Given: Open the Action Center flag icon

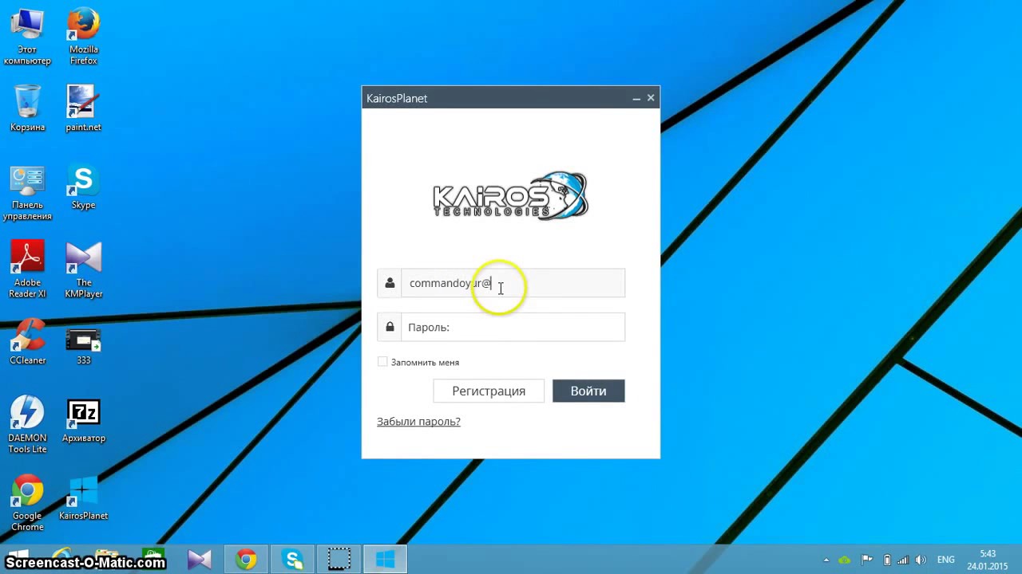Looking at the screenshot, I should point(867,560).
